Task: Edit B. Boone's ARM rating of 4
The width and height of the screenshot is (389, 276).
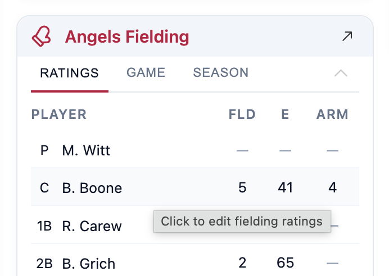Action: (333, 187)
